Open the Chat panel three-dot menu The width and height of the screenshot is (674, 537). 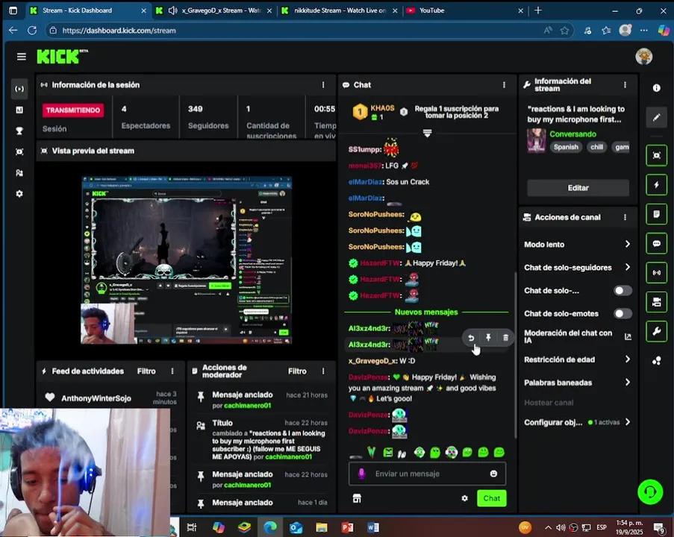pyautogui.click(x=504, y=85)
